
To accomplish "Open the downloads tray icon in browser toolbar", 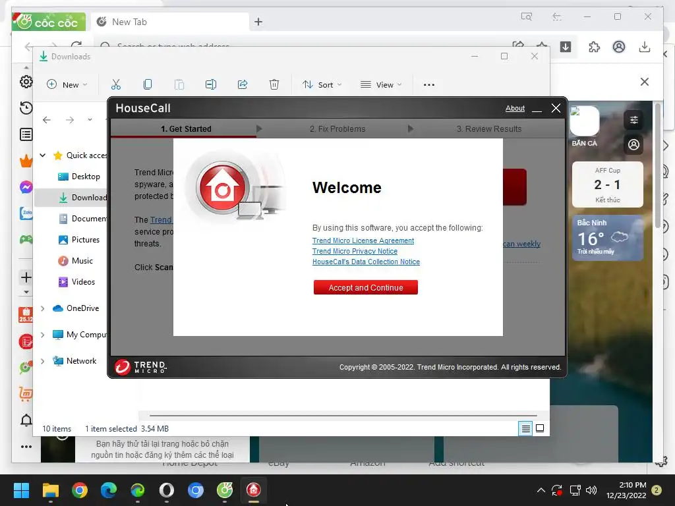I will tap(645, 47).
